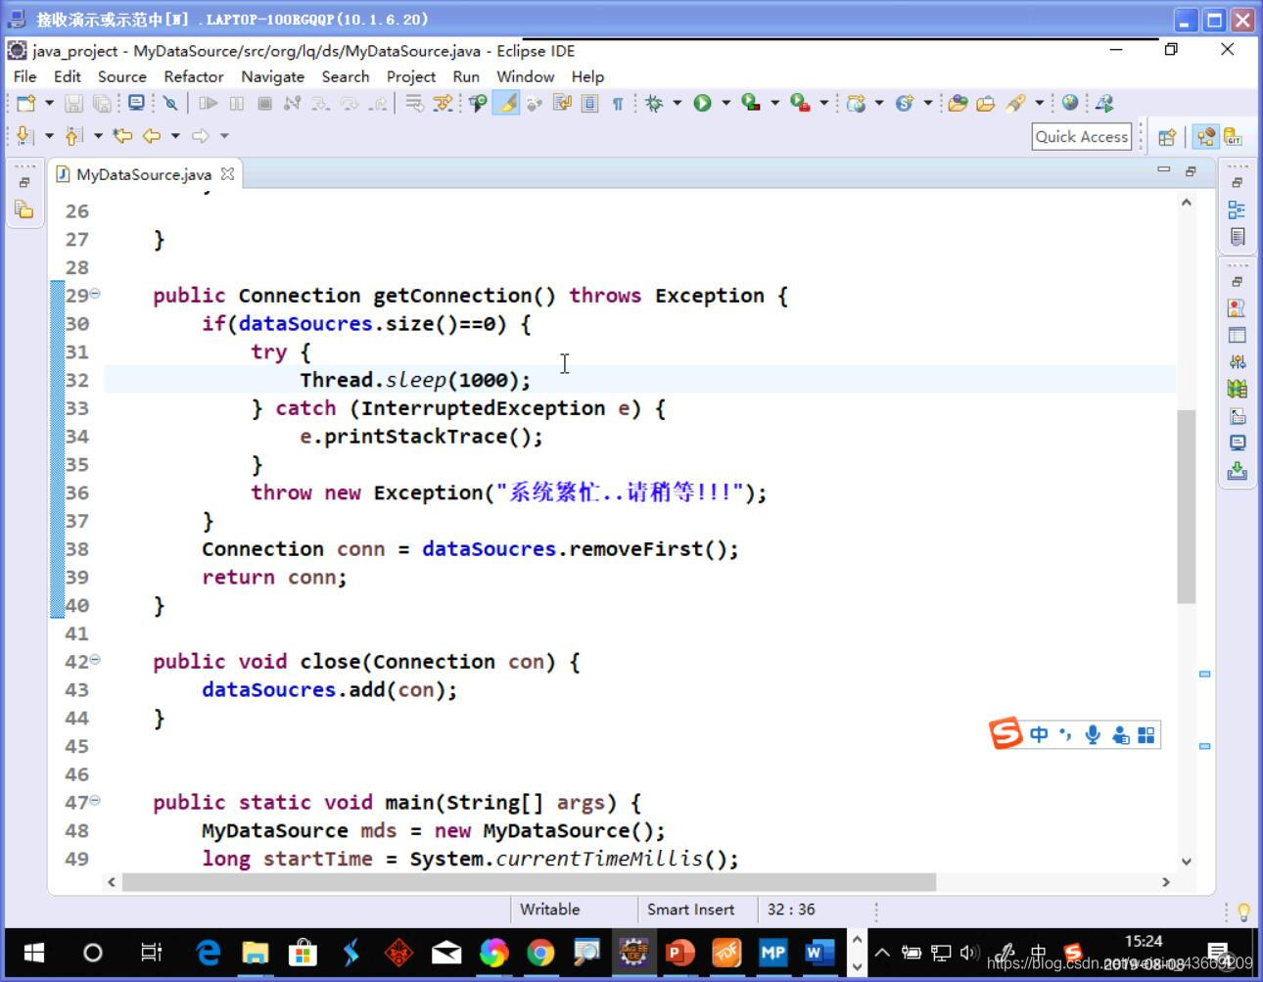Click the Quick Access search field

click(x=1082, y=137)
